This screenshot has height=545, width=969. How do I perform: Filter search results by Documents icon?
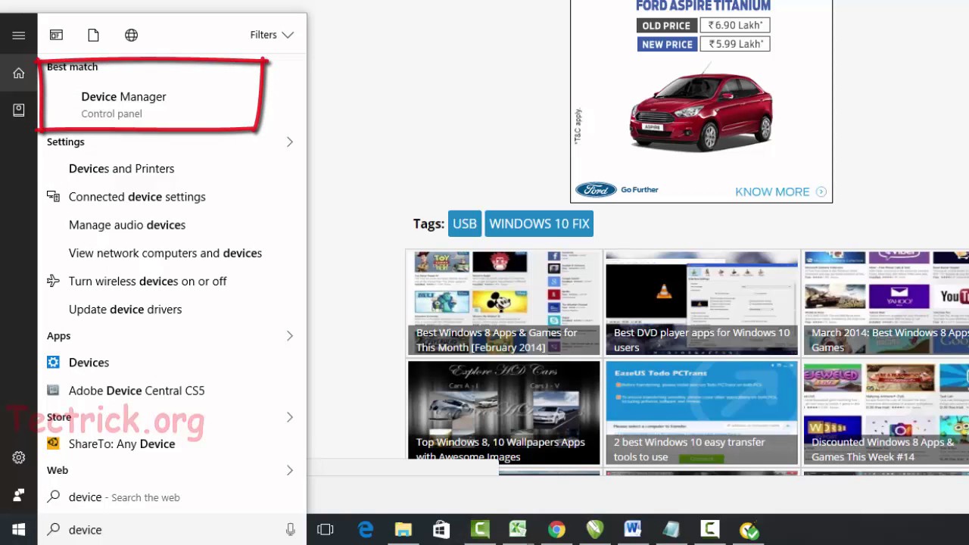coord(93,35)
